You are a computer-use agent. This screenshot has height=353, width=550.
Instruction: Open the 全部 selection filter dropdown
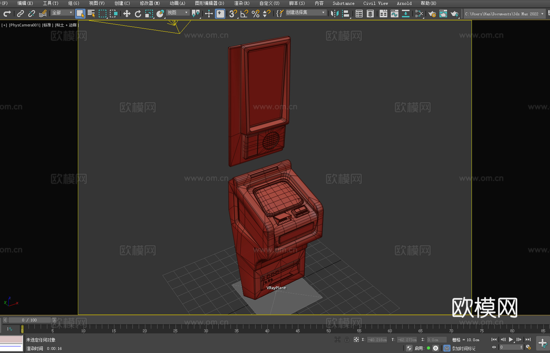(x=62, y=13)
